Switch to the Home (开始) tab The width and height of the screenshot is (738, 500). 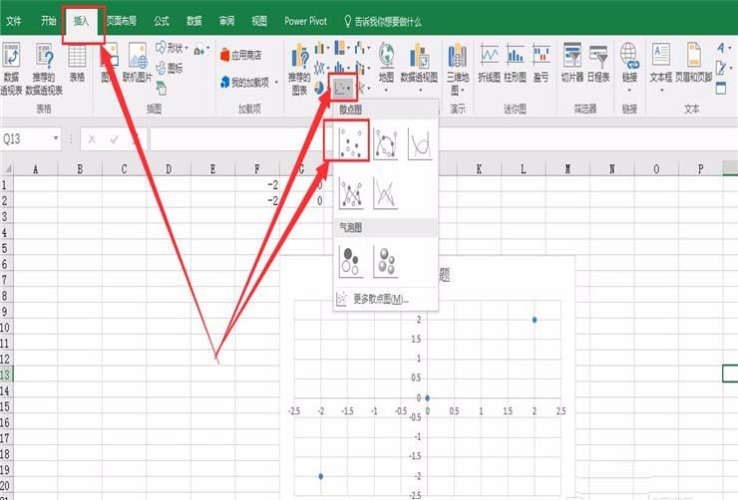click(48, 21)
